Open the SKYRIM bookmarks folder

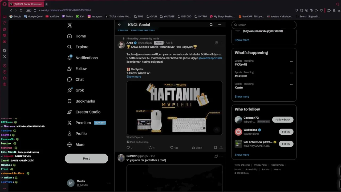pos(201,17)
